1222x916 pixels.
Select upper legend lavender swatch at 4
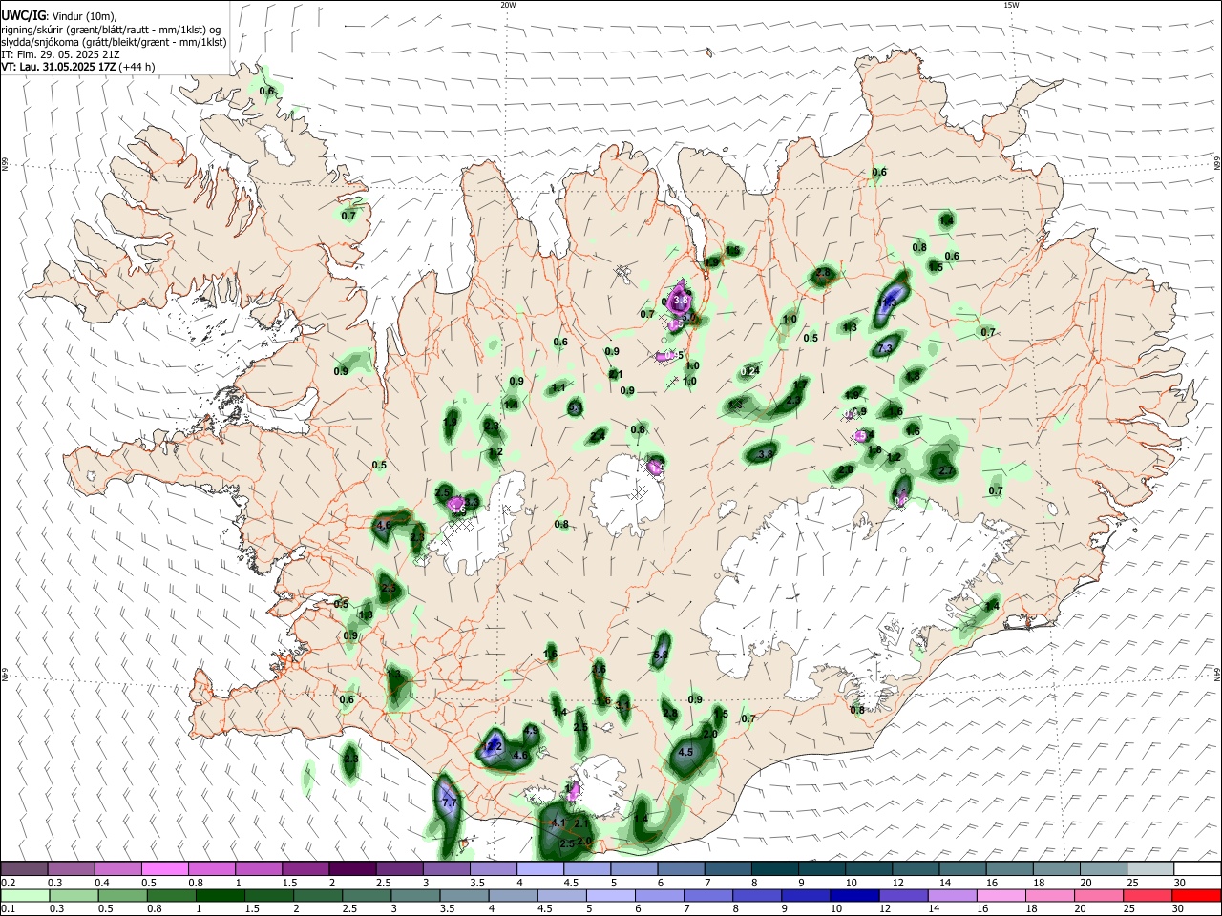(x=538, y=869)
